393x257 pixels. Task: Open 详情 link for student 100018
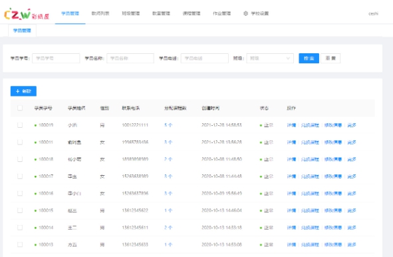pos(291,159)
